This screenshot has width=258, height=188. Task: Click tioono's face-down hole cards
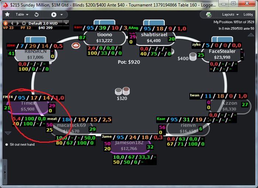point(104,22)
